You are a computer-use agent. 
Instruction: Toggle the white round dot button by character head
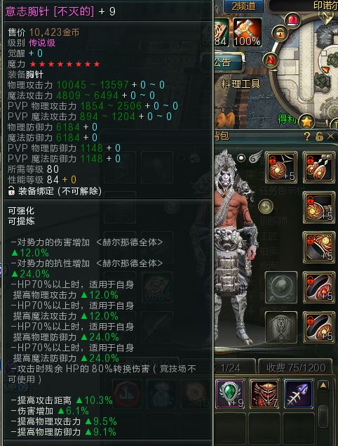(241, 158)
